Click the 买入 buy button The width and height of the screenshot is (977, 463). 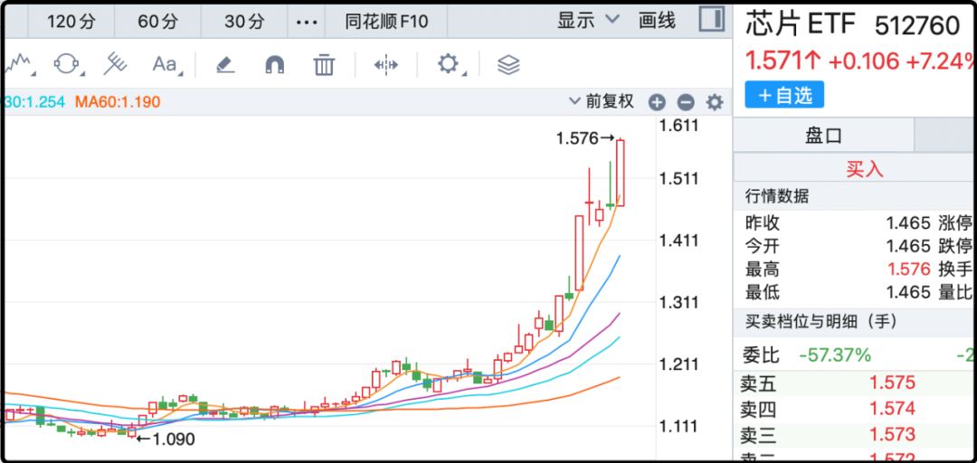pos(864,169)
